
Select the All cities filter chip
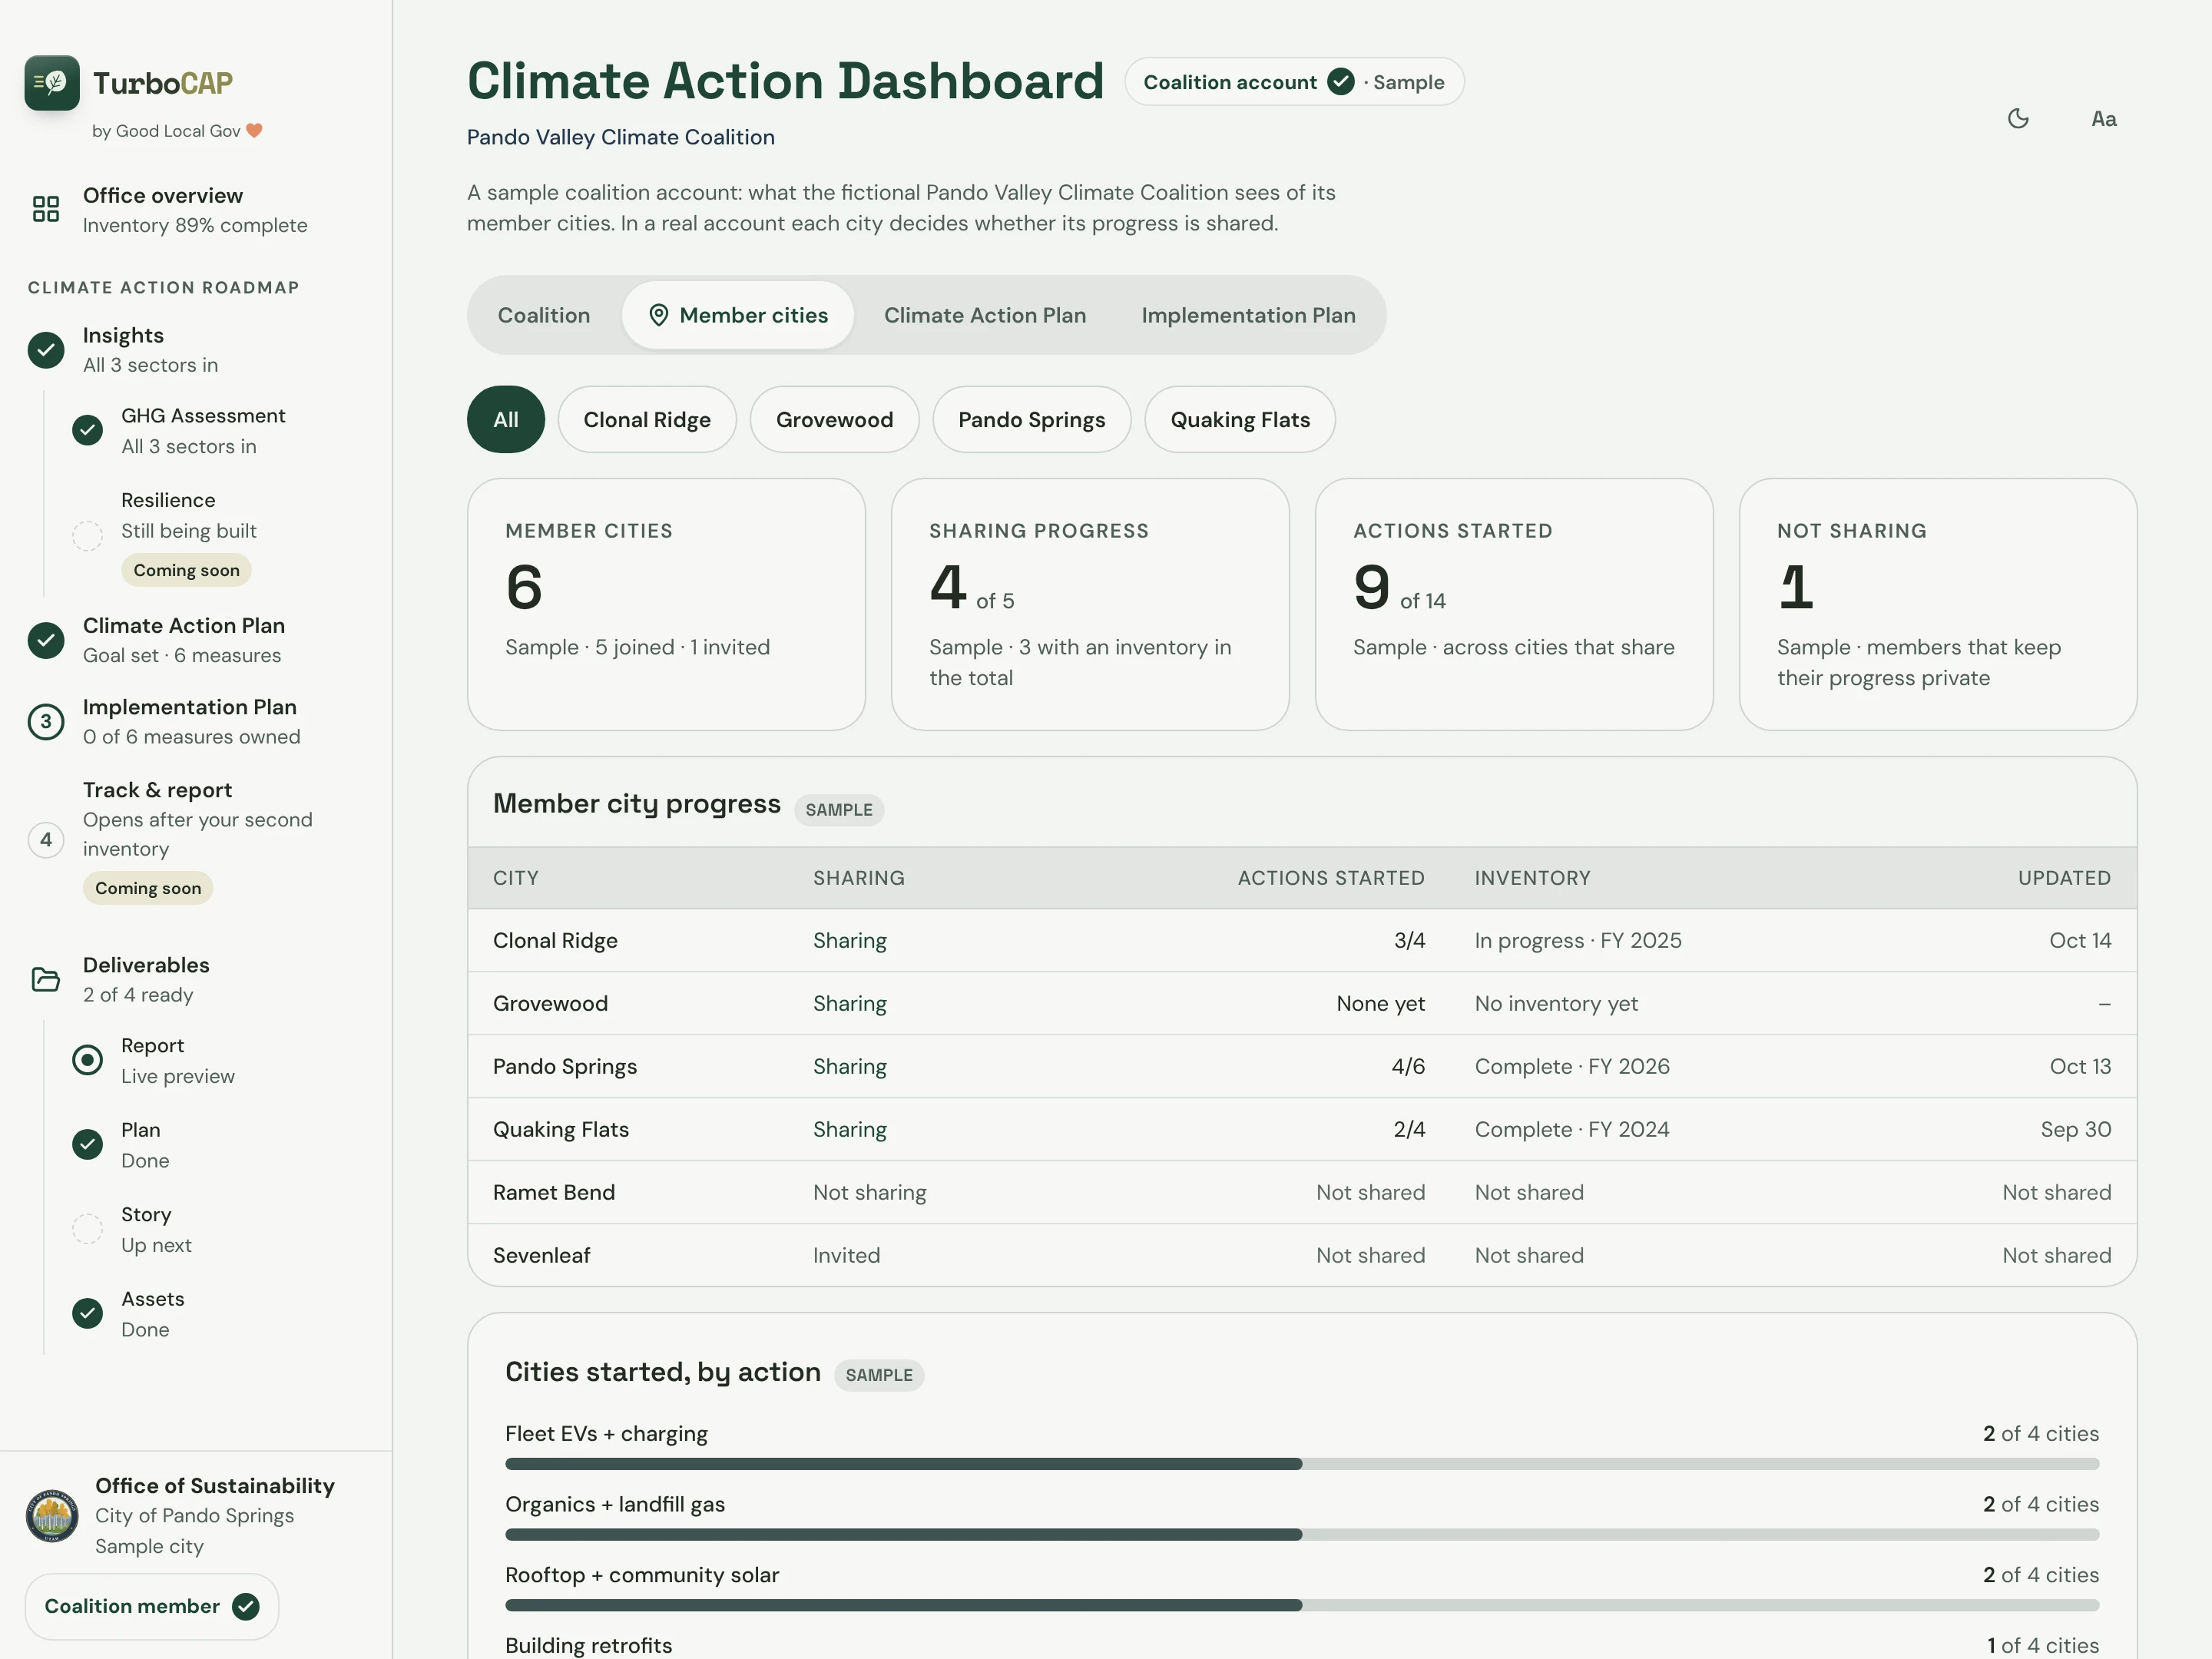tap(506, 420)
